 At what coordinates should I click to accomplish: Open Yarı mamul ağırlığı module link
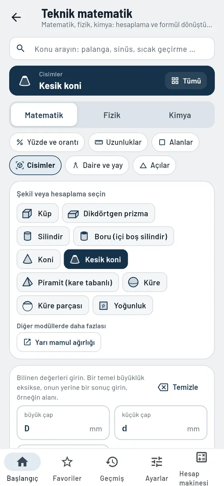[x=59, y=342]
